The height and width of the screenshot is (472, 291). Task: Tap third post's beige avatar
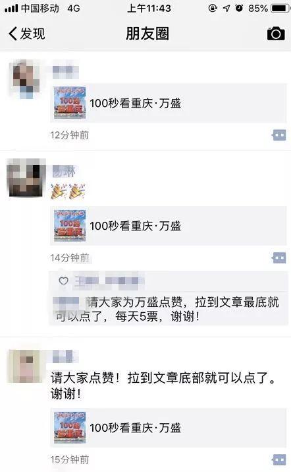pyautogui.click(x=25, y=366)
